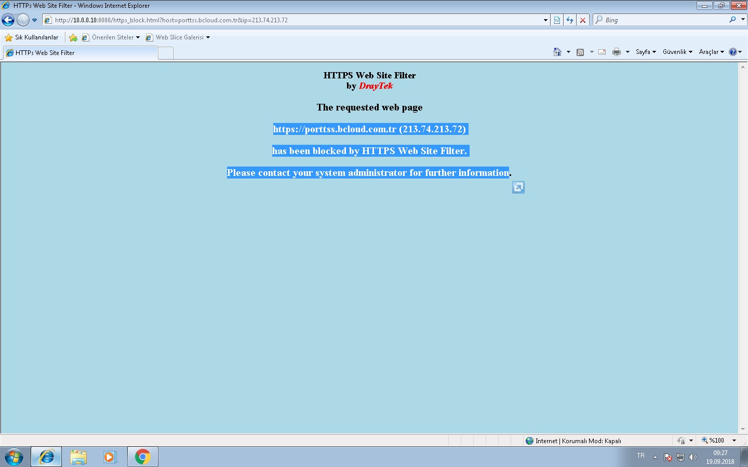
Task: Toggle the Compatibility View icon
Action: (x=557, y=20)
